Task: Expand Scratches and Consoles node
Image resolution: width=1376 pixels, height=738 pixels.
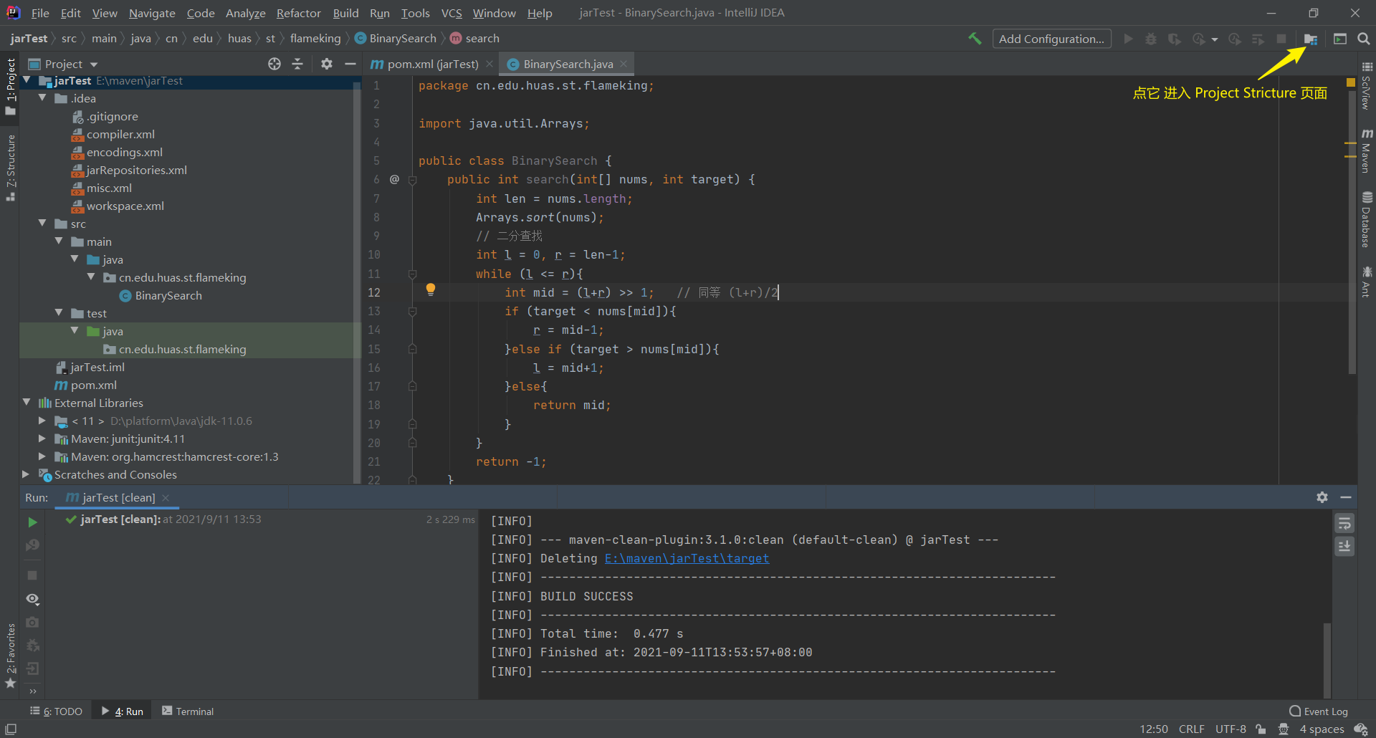Action: click(27, 474)
